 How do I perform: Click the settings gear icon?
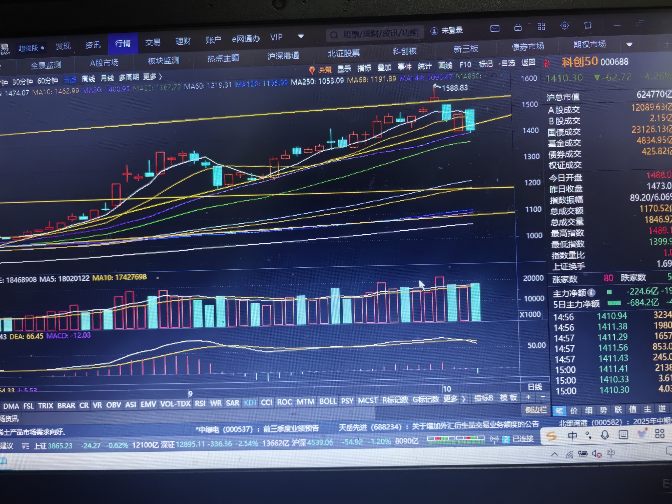564,26
